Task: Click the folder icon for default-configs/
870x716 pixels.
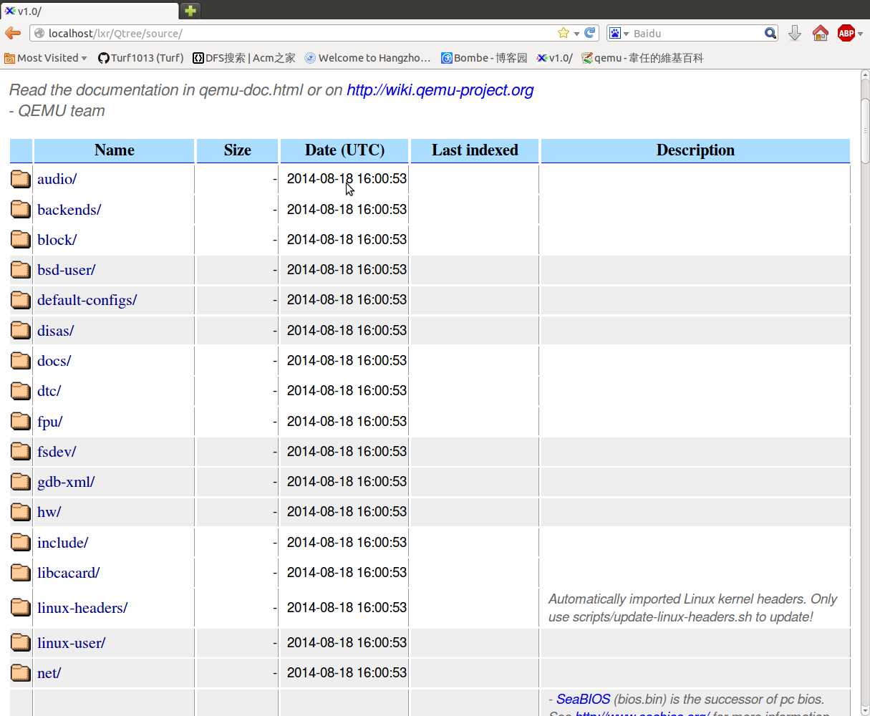Action: point(21,300)
